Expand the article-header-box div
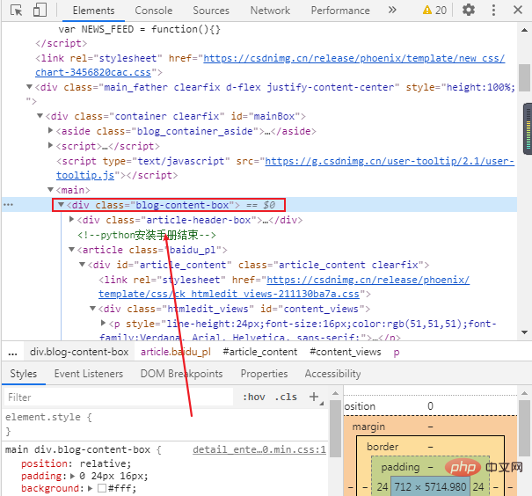 click(x=71, y=219)
